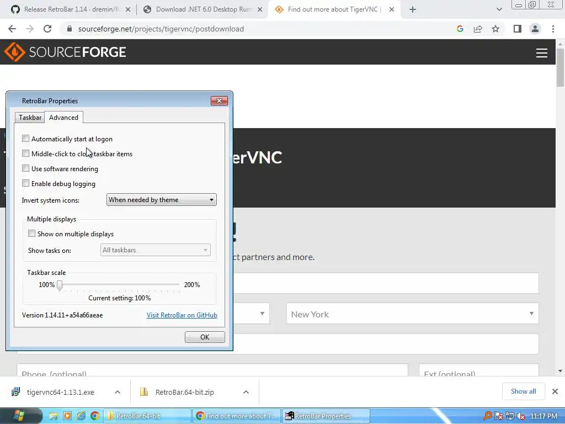Image resolution: width=565 pixels, height=424 pixels.
Task: Expand RetroBar.64-bit.zip download options
Action: pos(246,392)
